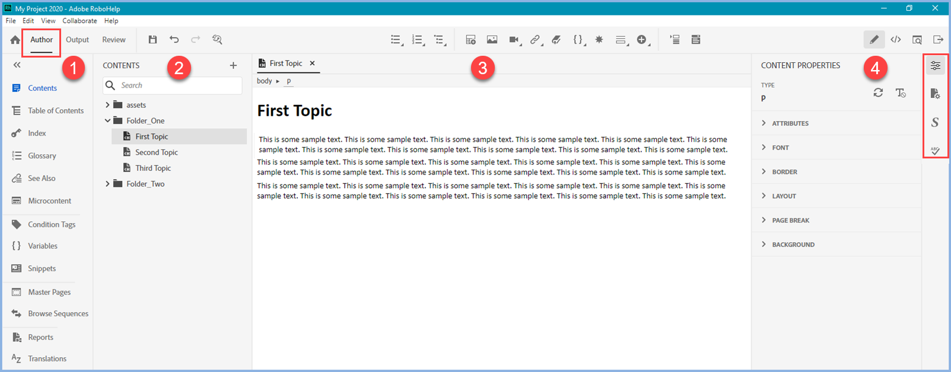Open the Styles panel S icon
This screenshot has height=372, width=951.
point(935,122)
